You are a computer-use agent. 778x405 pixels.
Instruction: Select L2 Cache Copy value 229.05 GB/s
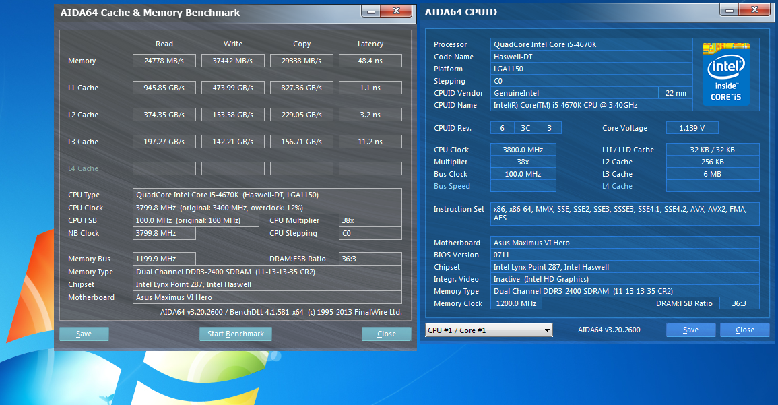point(301,115)
